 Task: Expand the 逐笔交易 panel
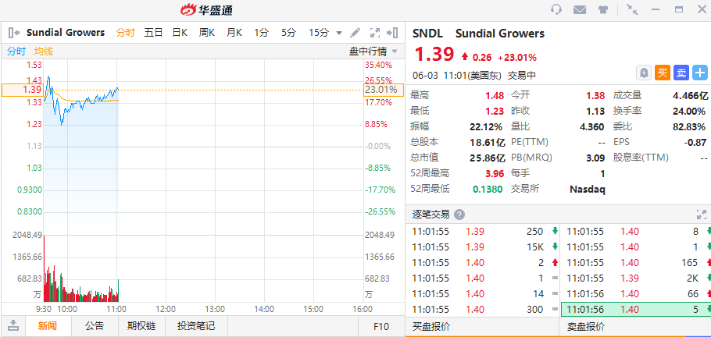(701, 215)
